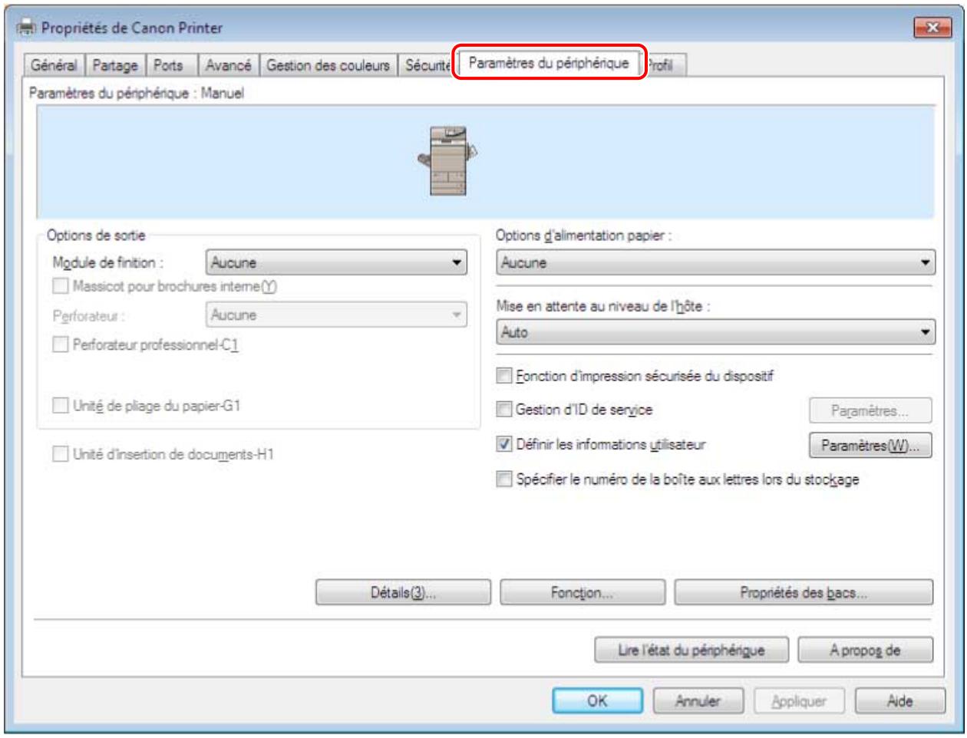
Task: Confirm with the OK button
Action: pyautogui.click(x=597, y=700)
